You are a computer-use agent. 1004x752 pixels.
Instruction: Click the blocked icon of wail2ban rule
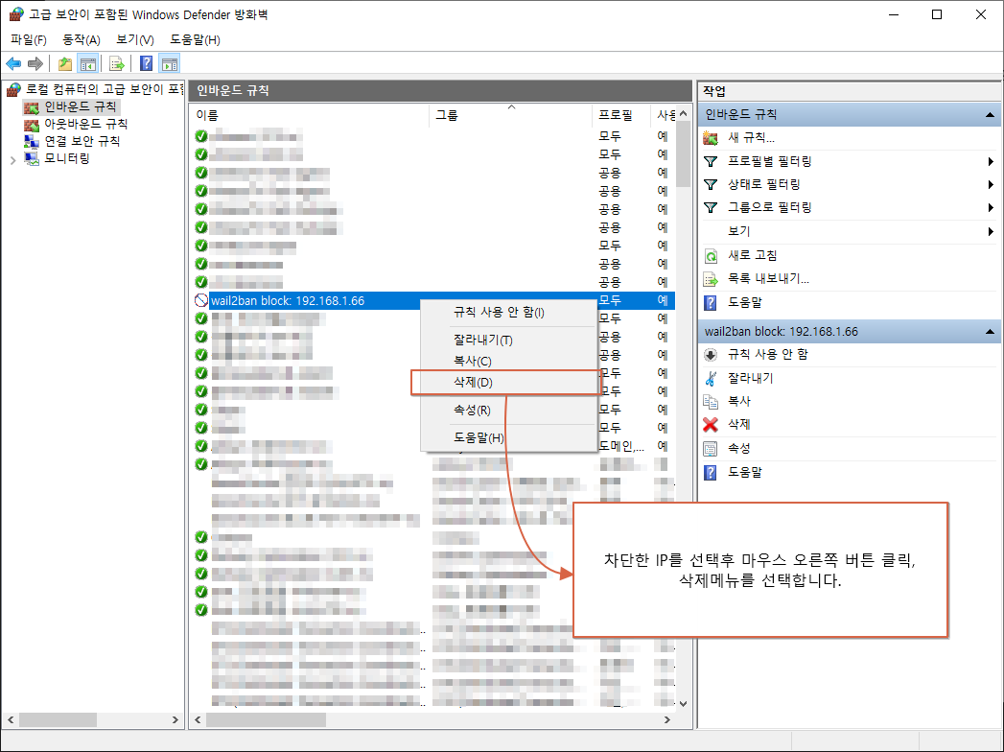click(201, 300)
